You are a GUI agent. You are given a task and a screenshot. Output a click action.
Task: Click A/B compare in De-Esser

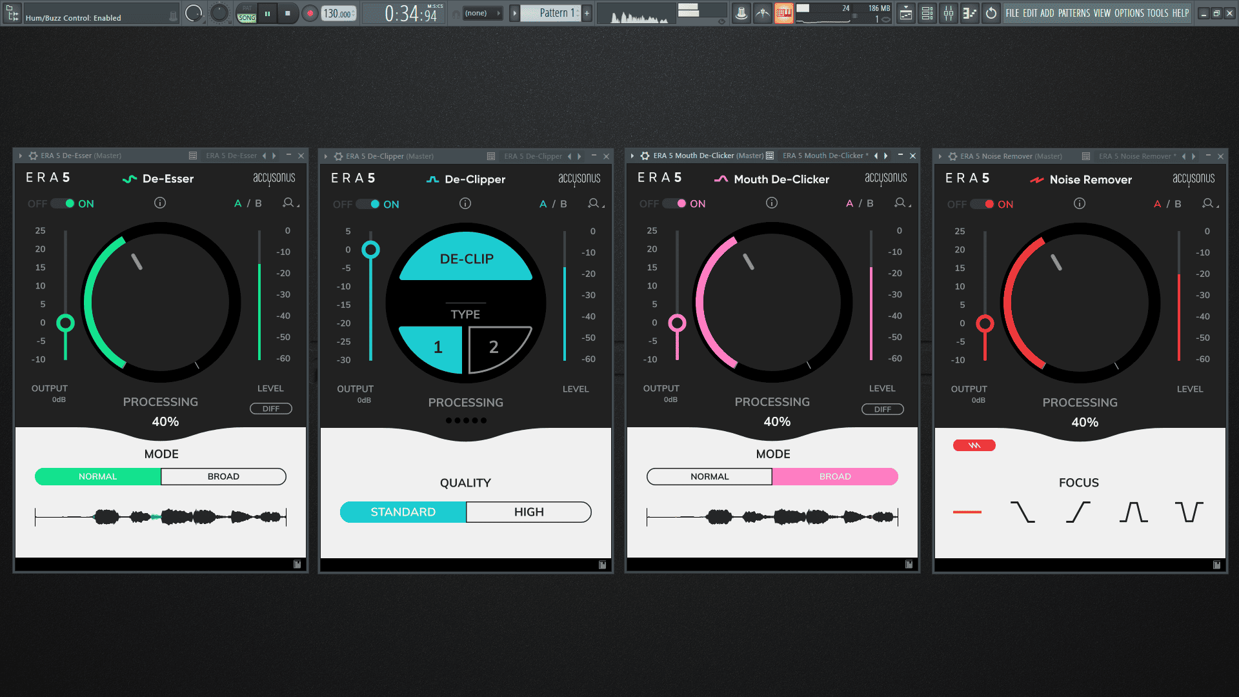click(x=248, y=203)
